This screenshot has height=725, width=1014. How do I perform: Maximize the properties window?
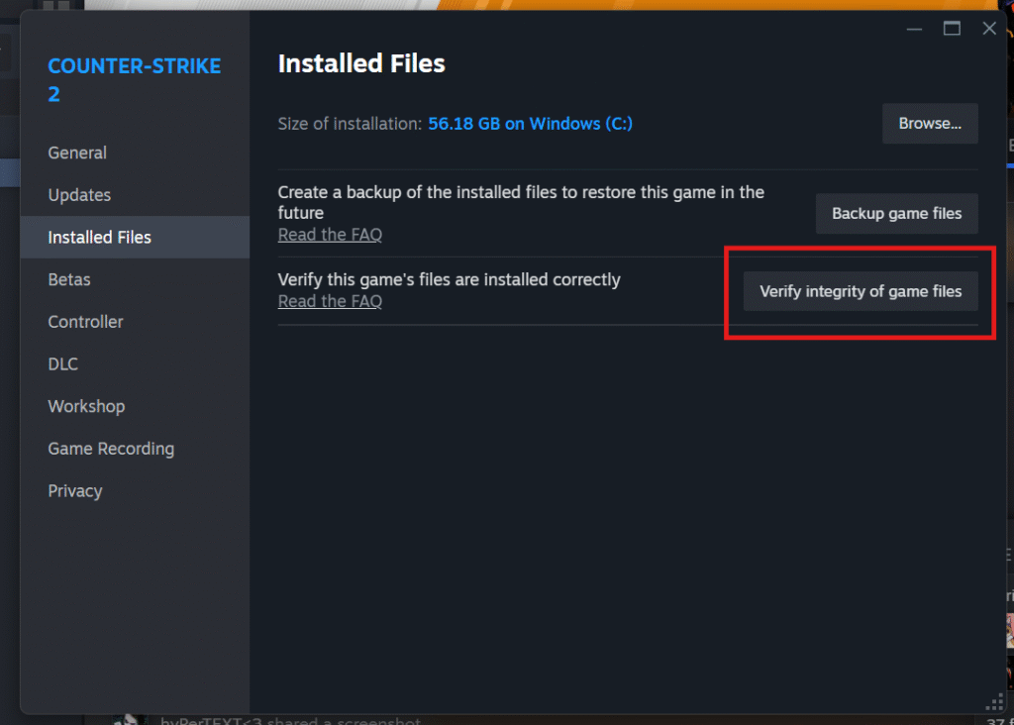tap(952, 29)
